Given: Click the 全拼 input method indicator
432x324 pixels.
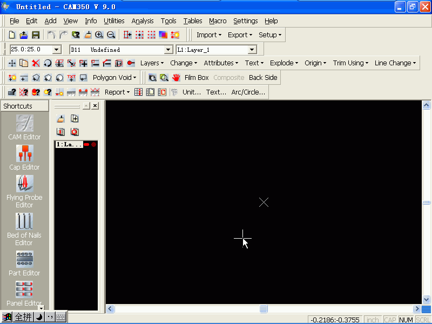Looking at the screenshot, I should 23,317.
